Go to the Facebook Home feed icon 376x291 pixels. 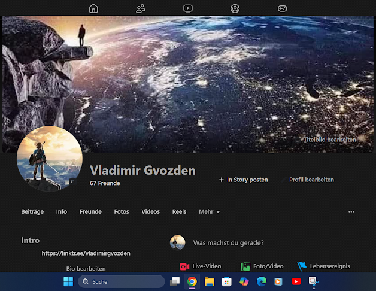[x=93, y=8]
